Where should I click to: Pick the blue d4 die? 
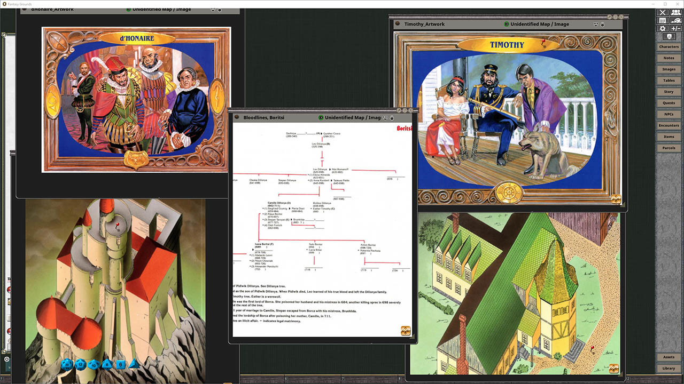click(134, 364)
